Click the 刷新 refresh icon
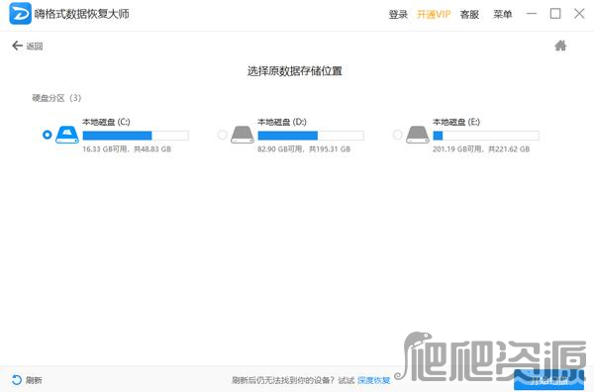The height and width of the screenshot is (392, 594). point(16,380)
